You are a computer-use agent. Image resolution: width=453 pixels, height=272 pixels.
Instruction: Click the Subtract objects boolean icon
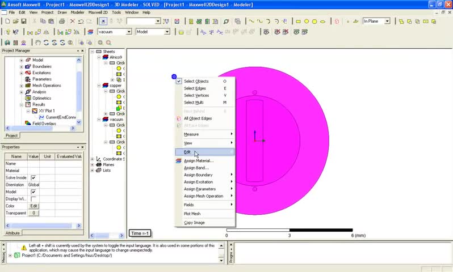pos(409,22)
